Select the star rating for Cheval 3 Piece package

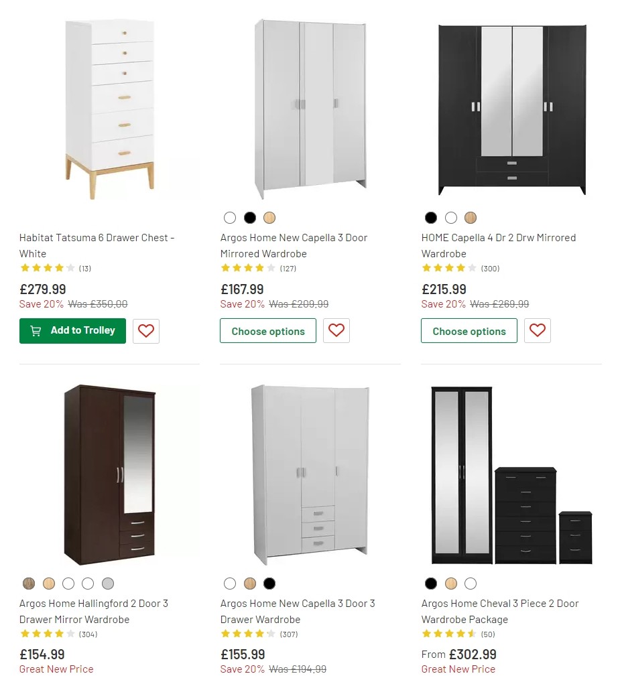(444, 633)
